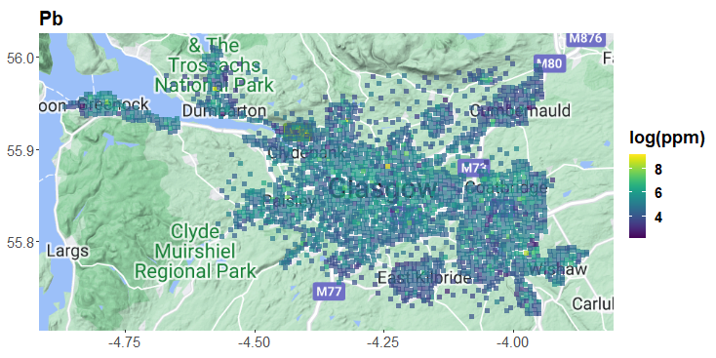The image size is (716, 358).
Task: Click the Coatbridge town label
Action: [506, 187]
